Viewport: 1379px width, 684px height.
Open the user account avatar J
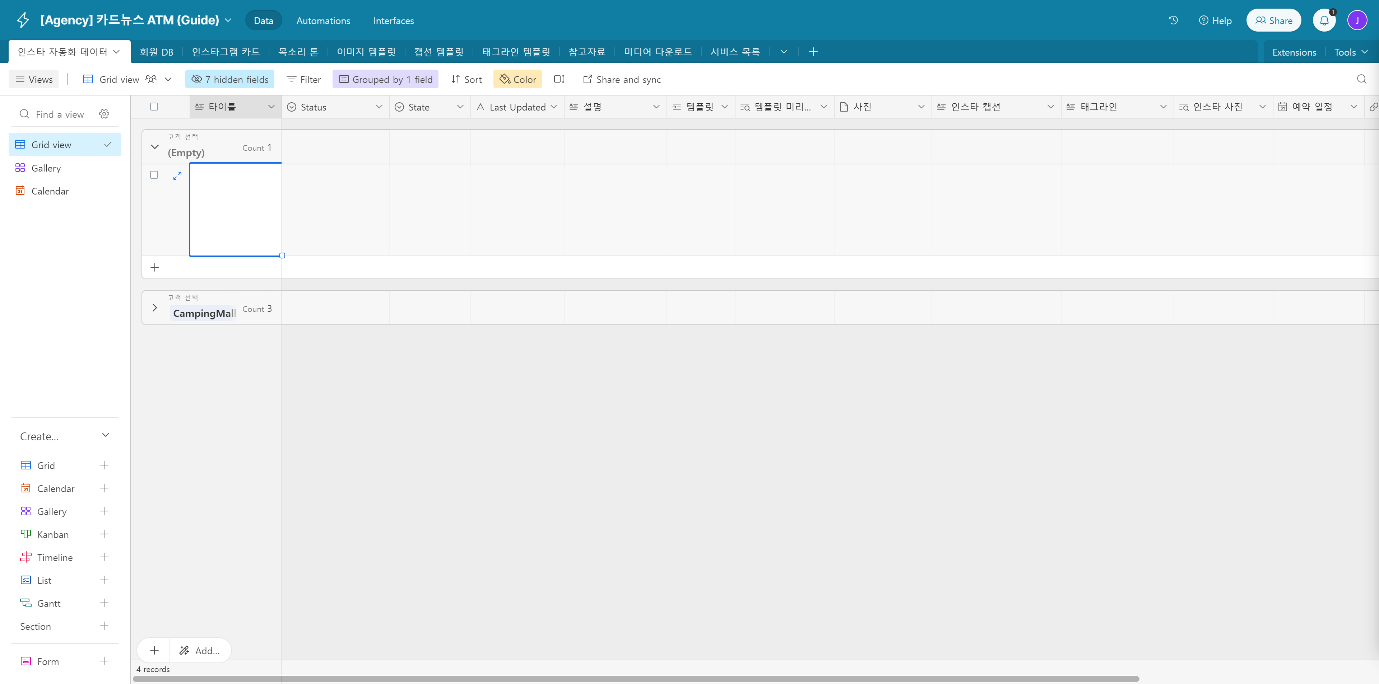[x=1357, y=20]
